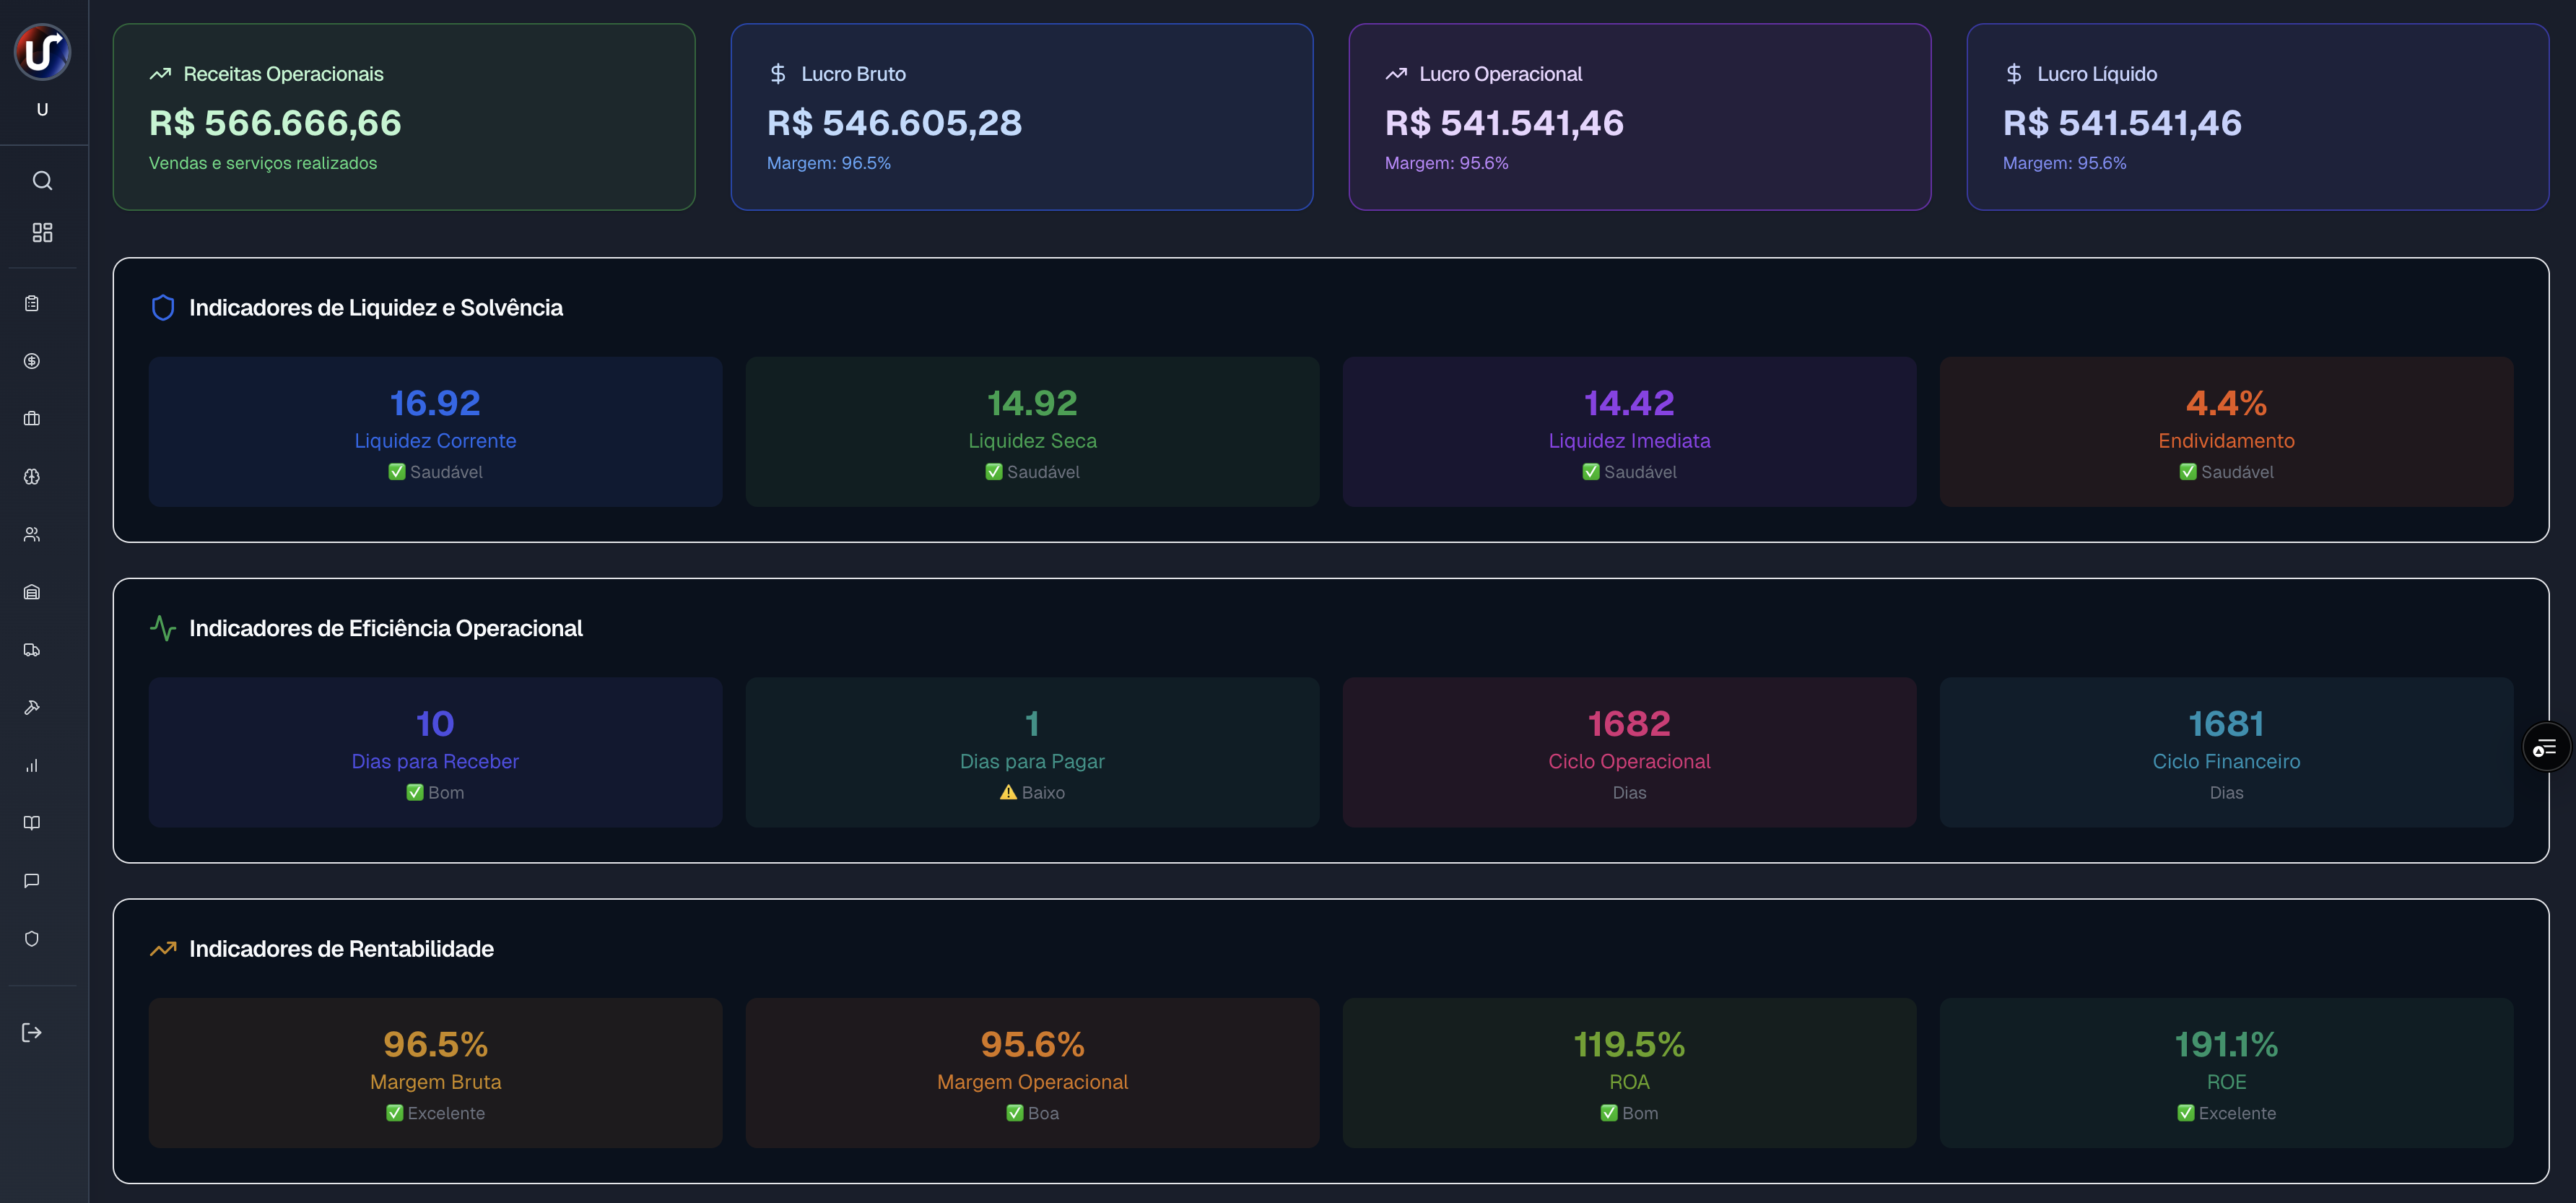Click the brain AI icon in sidebar
Screen dimensions: 2576x1203
32,477
